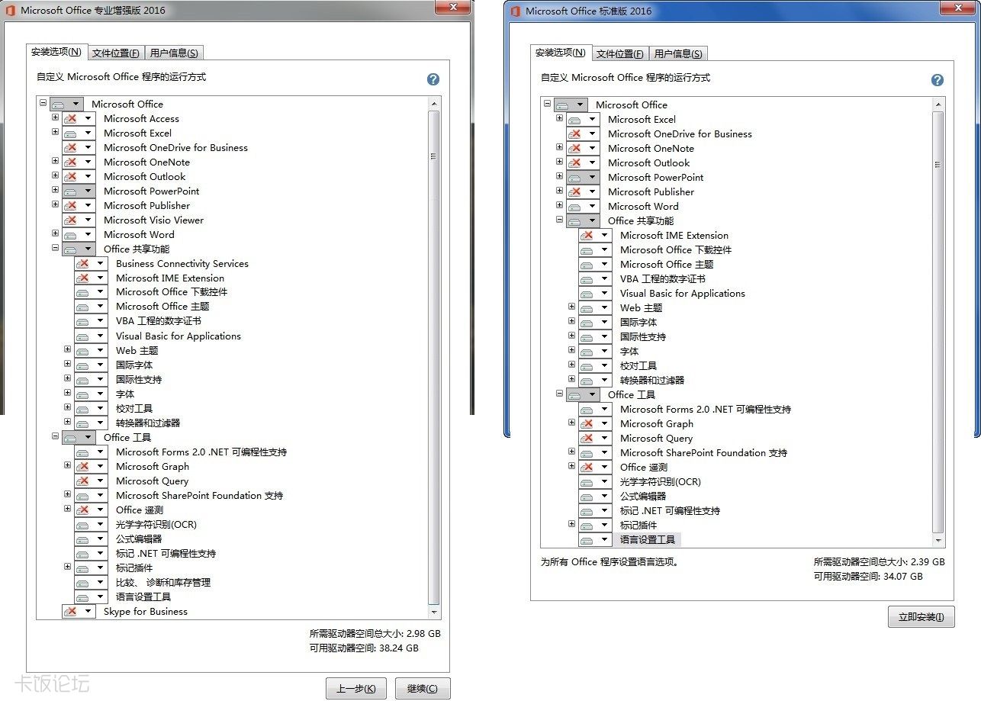Open install-state dropdown for Skype for Business
The width and height of the screenshot is (981, 701).
tap(88, 611)
